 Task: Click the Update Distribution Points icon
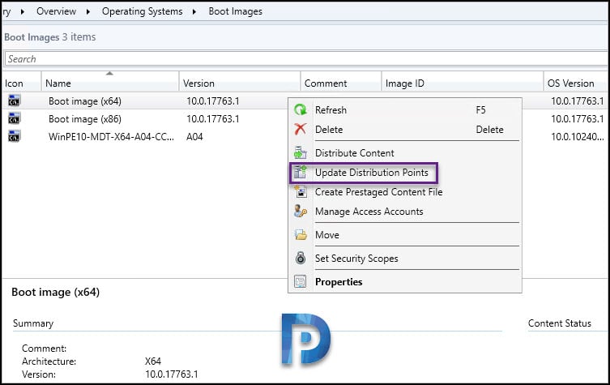[x=301, y=172]
